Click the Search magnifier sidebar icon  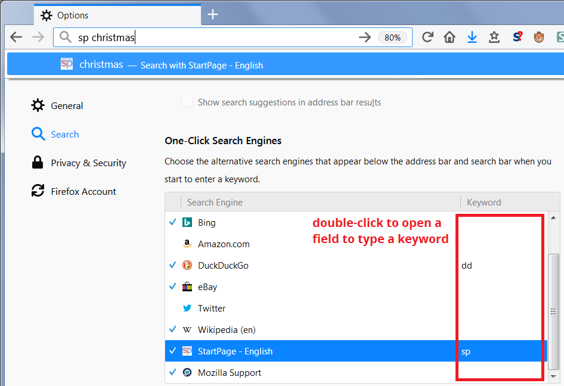(x=38, y=133)
